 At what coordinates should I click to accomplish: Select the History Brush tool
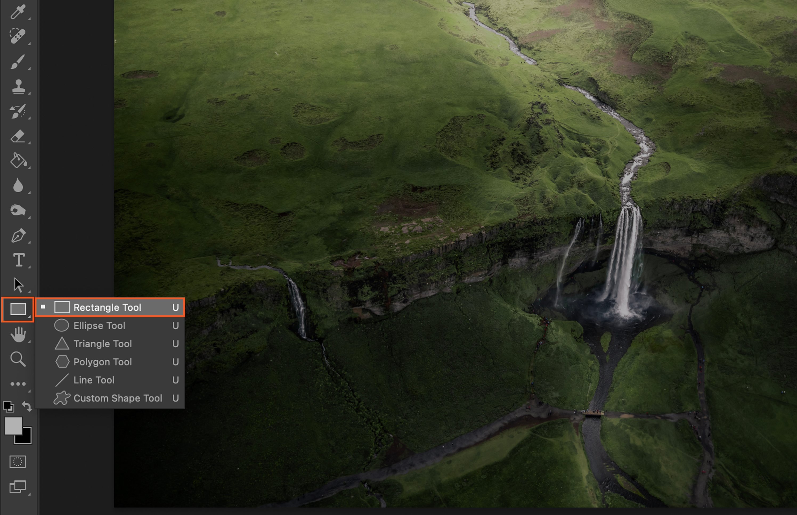[18, 111]
